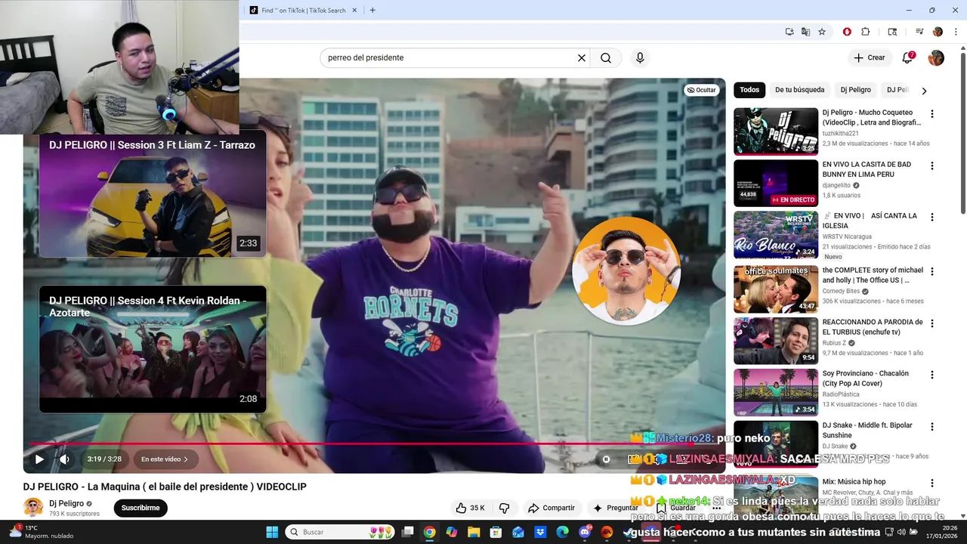Open options menu for 'ASÍ CANTA LA IGLESIA'
The width and height of the screenshot is (967, 544).
coord(931,217)
